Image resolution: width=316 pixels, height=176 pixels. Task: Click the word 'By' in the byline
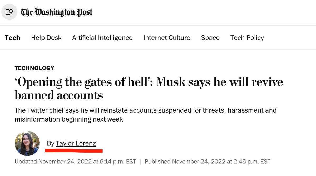click(50, 143)
